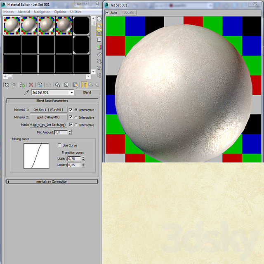The image size is (264, 264).
Task: Click the sample slots vertical scroll up arrow
Action: (93, 18)
